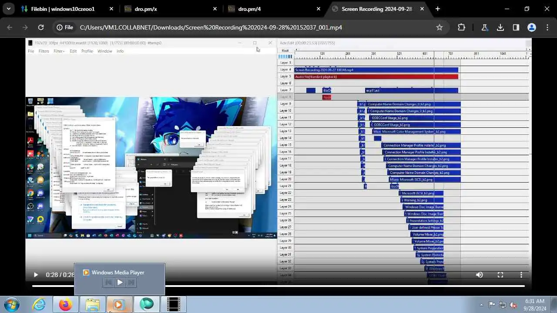Click Next in Windows Media Player preview
Screen dimensions: 557x313
click(x=131, y=283)
